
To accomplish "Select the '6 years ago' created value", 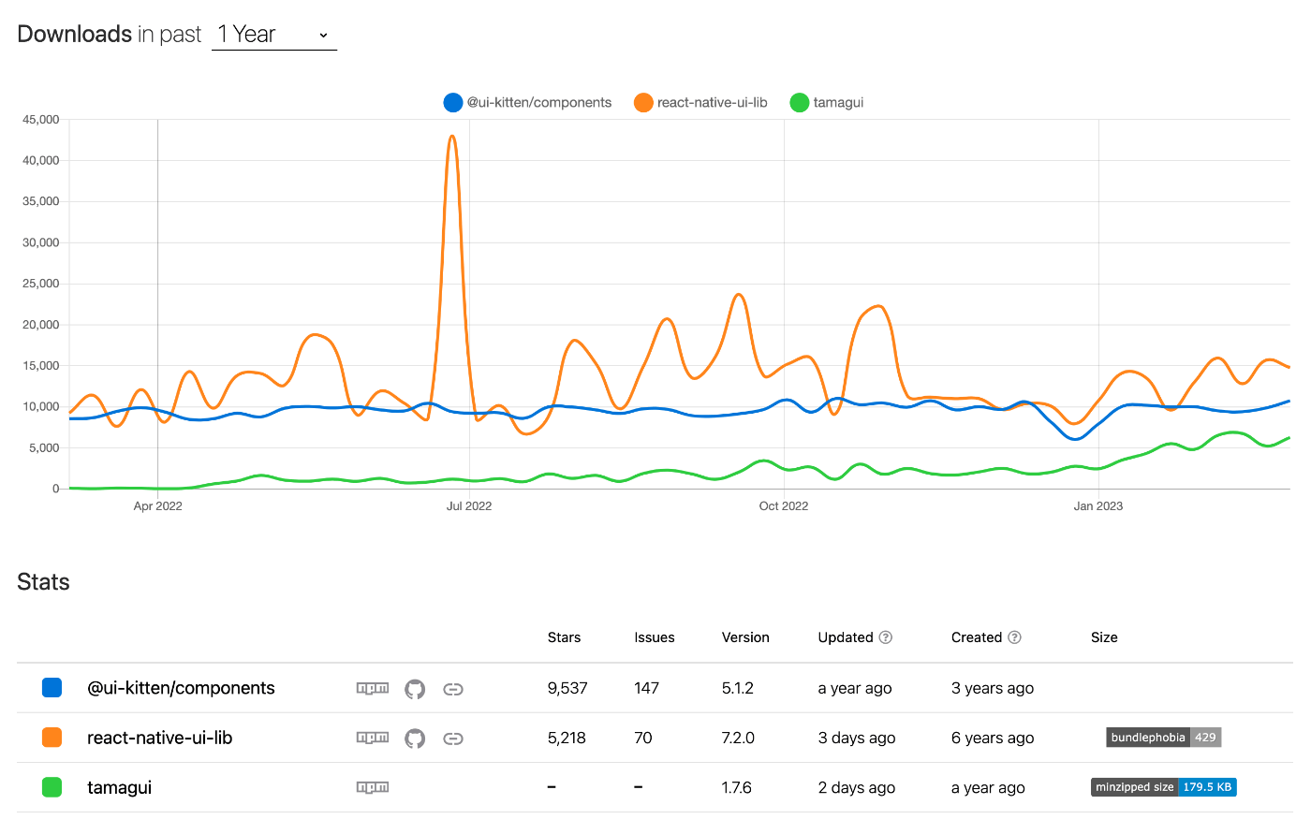I will click(x=993, y=738).
